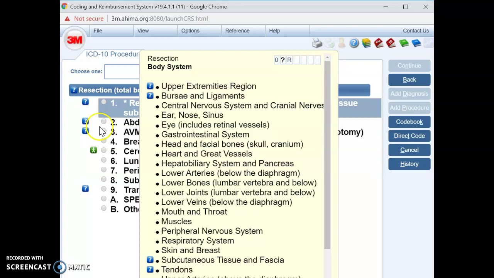Open the blue question-mark help toolbar icon
The width and height of the screenshot is (494, 278).
point(354,43)
